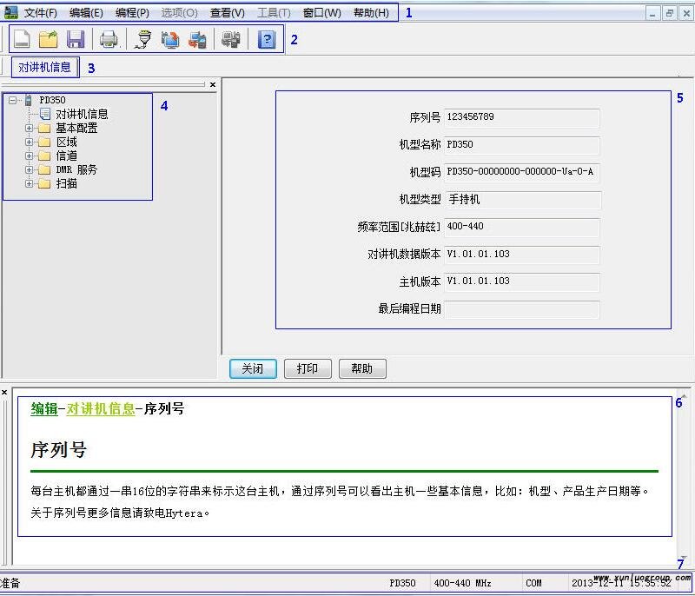Click the 机型码 field
695x596 pixels.
[x=522, y=172]
